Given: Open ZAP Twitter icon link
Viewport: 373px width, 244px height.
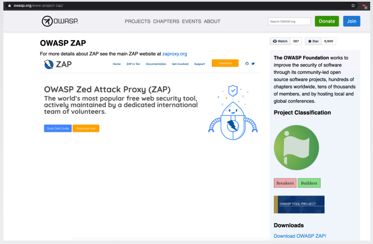Looking at the screenshot, I should coord(253,64).
